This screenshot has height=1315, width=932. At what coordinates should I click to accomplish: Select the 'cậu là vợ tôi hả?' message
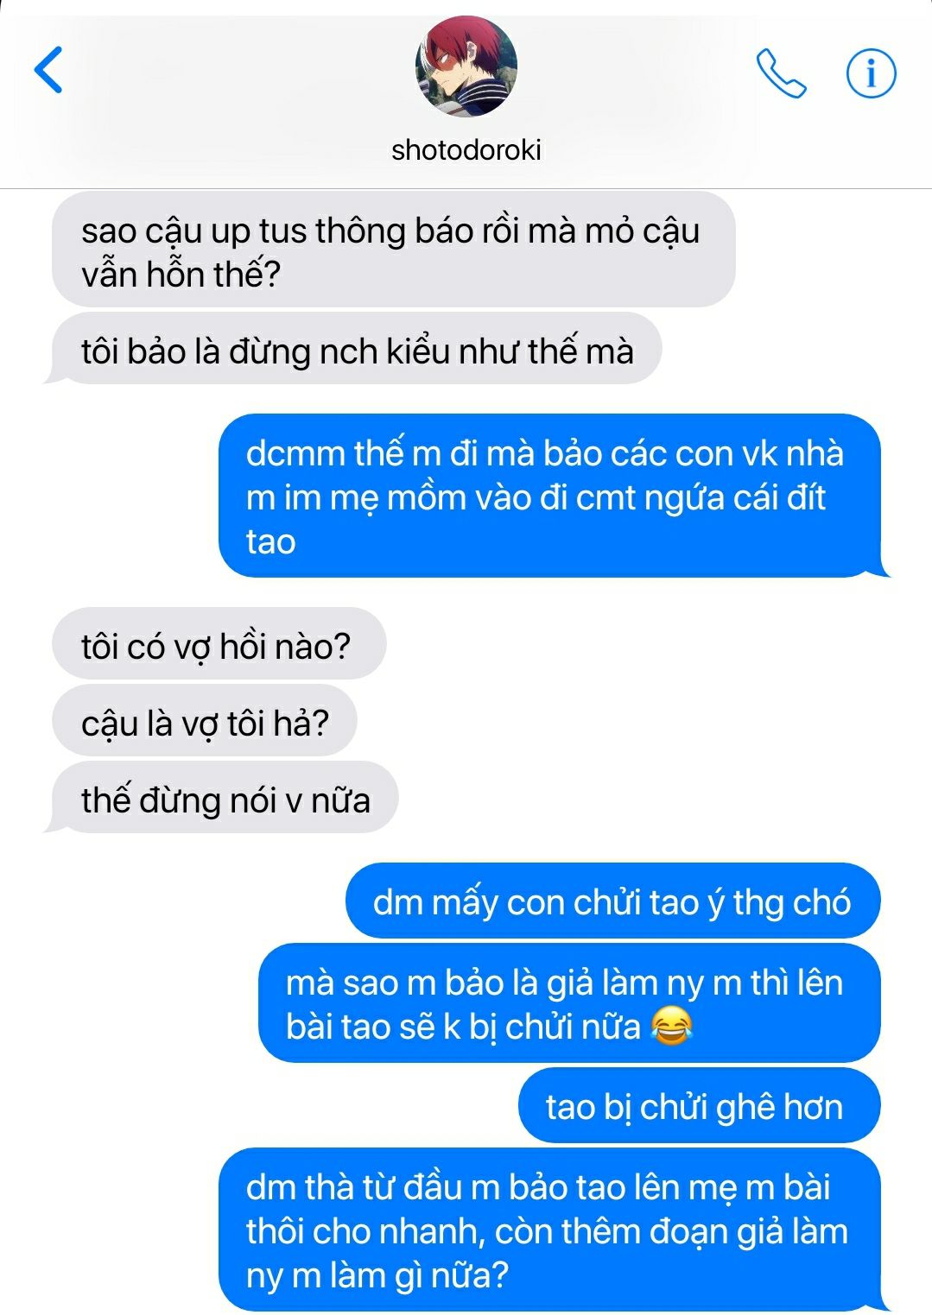tap(205, 722)
